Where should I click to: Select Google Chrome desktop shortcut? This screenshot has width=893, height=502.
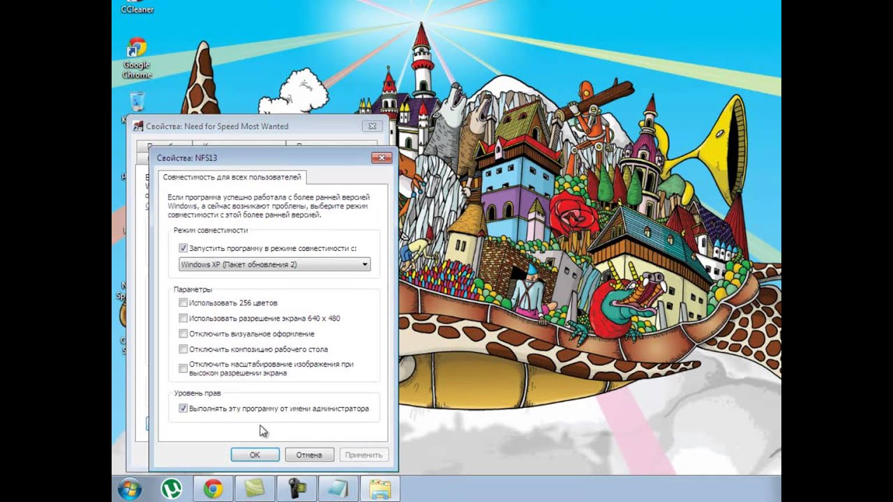(137, 58)
